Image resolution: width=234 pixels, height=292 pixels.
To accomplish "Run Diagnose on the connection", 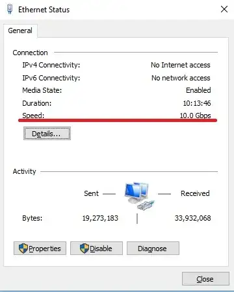I will tap(153, 249).
